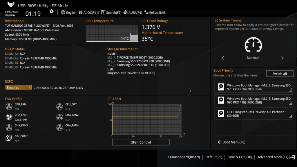Open QFan Control
The width and height of the screenshot is (297, 167).
point(141,142)
